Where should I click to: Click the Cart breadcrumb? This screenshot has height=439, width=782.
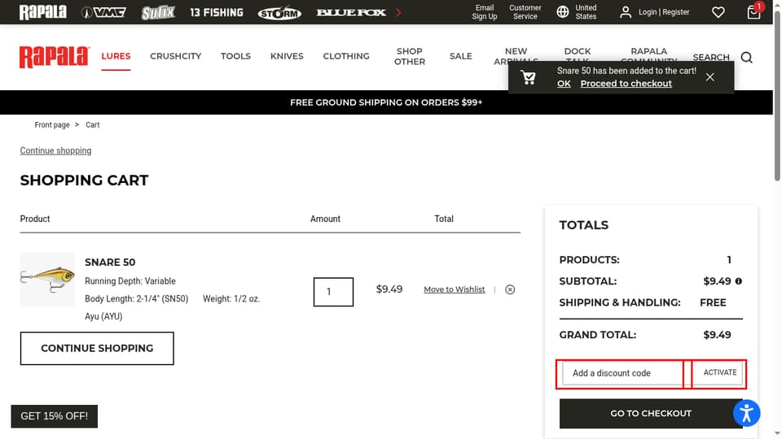[92, 125]
